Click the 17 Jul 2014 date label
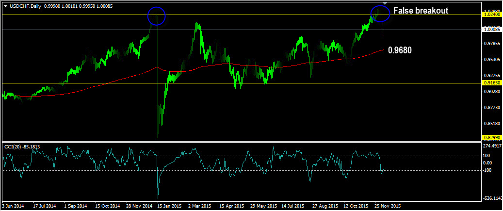The height and width of the screenshot is (211, 503). pyautogui.click(x=44, y=205)
